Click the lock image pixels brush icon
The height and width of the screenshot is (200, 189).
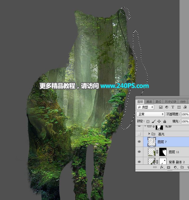tap(154, 121)
